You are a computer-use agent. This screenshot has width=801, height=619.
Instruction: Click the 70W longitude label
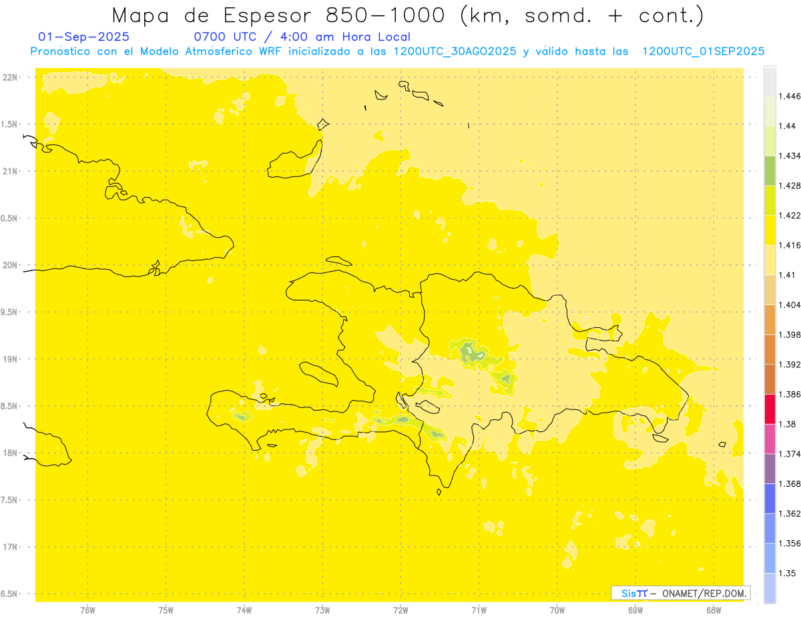[557, 610]
